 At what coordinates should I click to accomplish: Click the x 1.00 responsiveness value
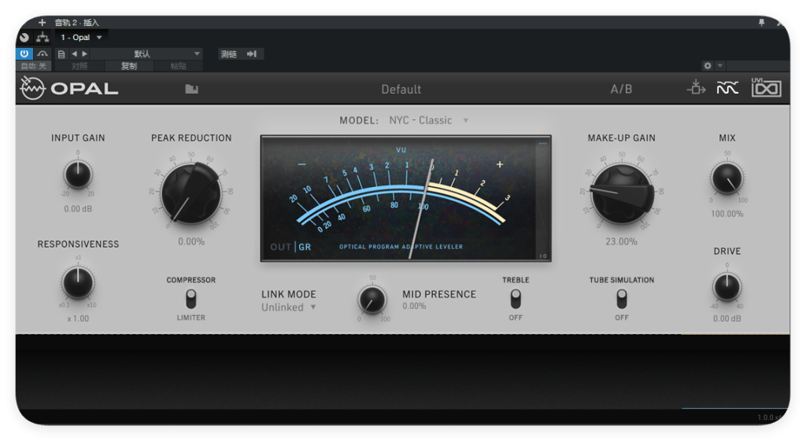tap(78, 318)
